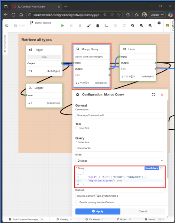Close the Mongo Query configuration panel
Screen dimensions: 175x223
tap(162, 94)
